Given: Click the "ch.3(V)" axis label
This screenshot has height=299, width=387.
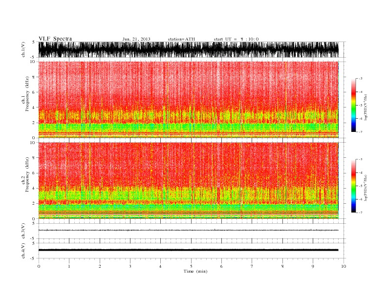Looking at the screenshot, I should point(23,231).
